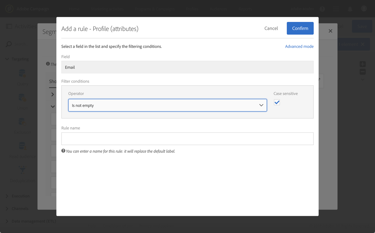Collapse the Targeting section
The image size is (375, 233).
pos(7,59)
